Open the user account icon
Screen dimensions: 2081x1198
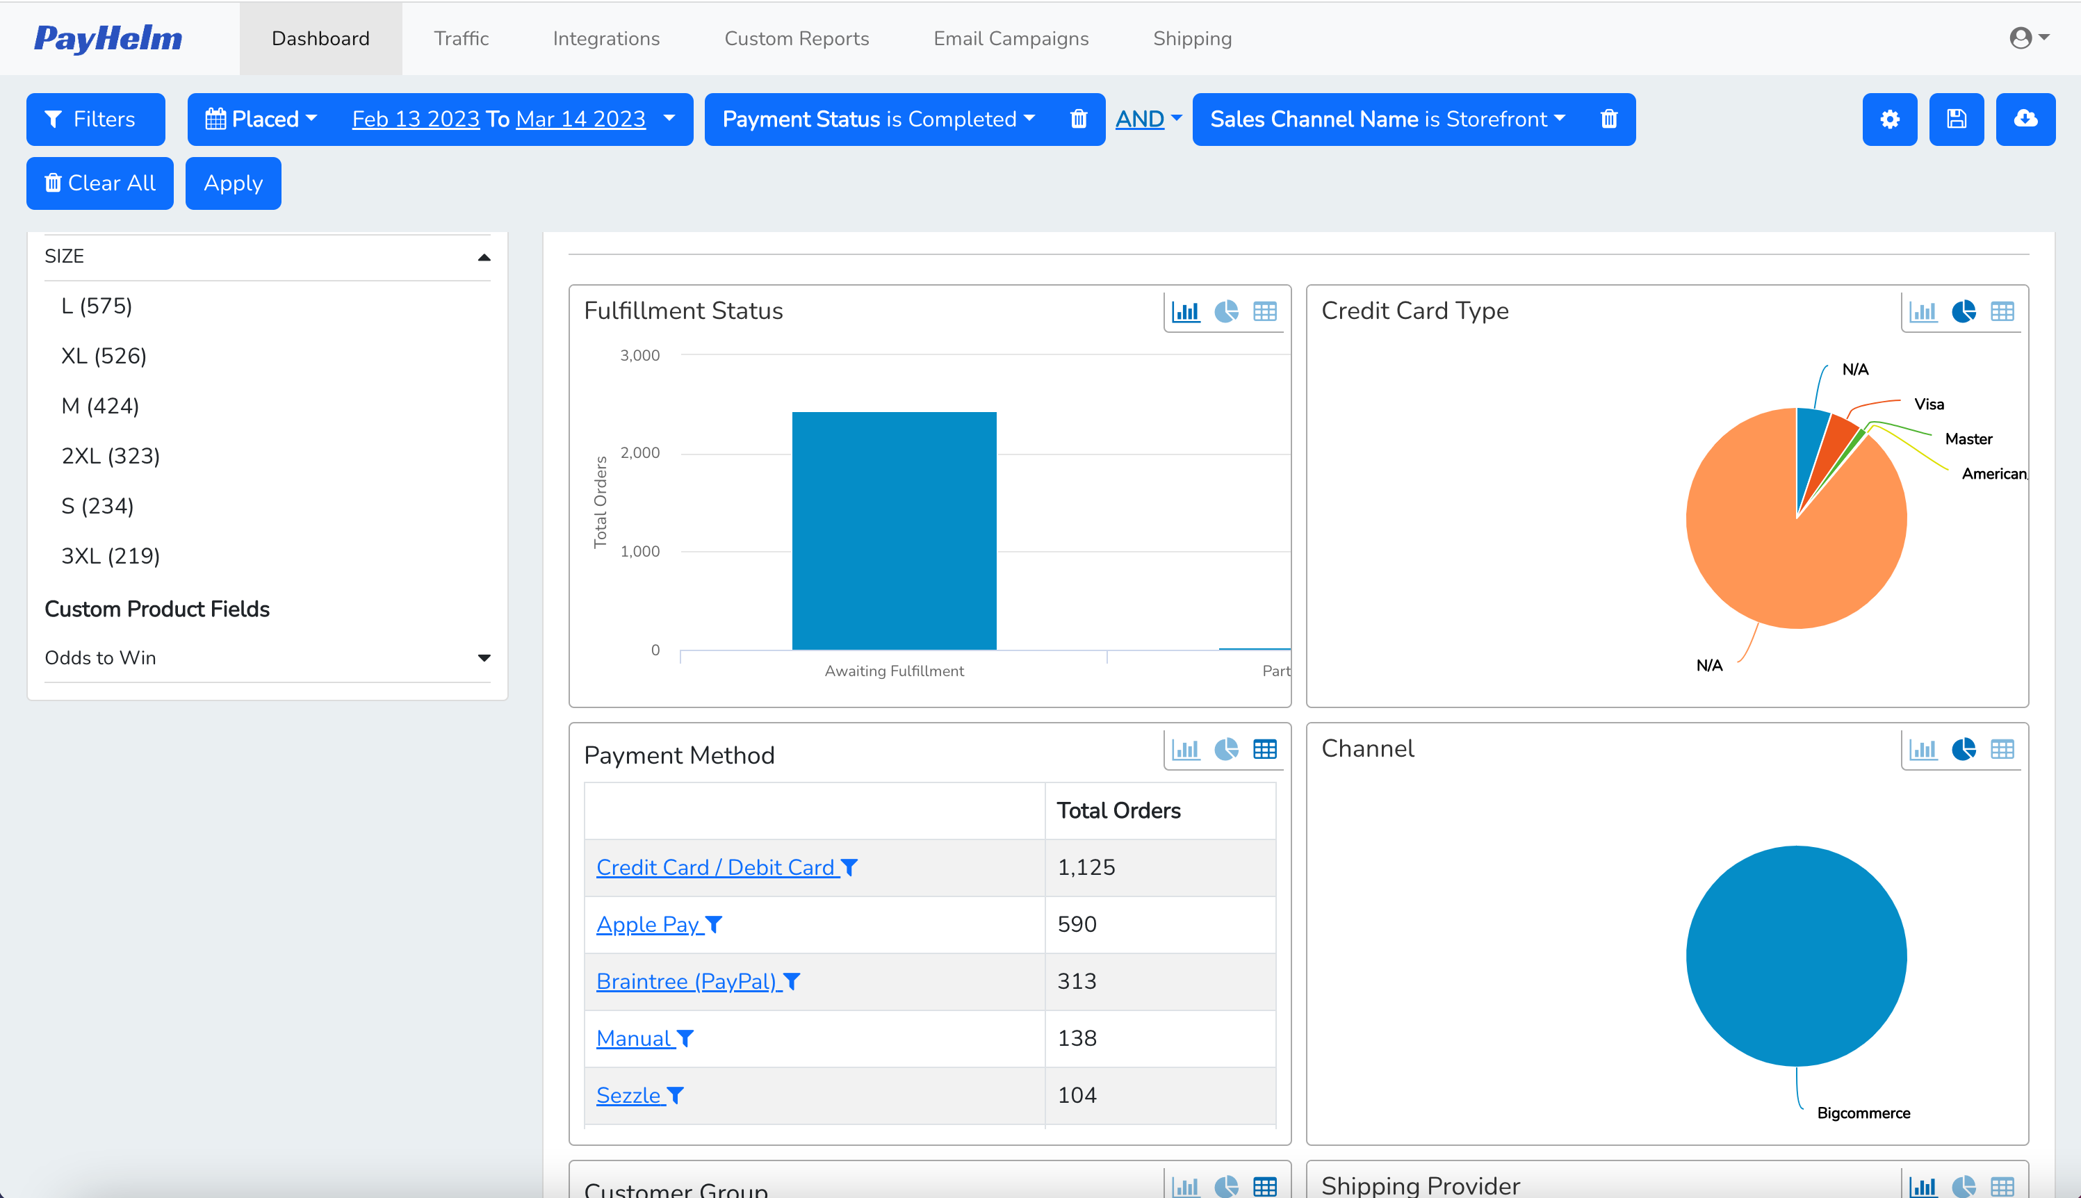click(2021, 38)
